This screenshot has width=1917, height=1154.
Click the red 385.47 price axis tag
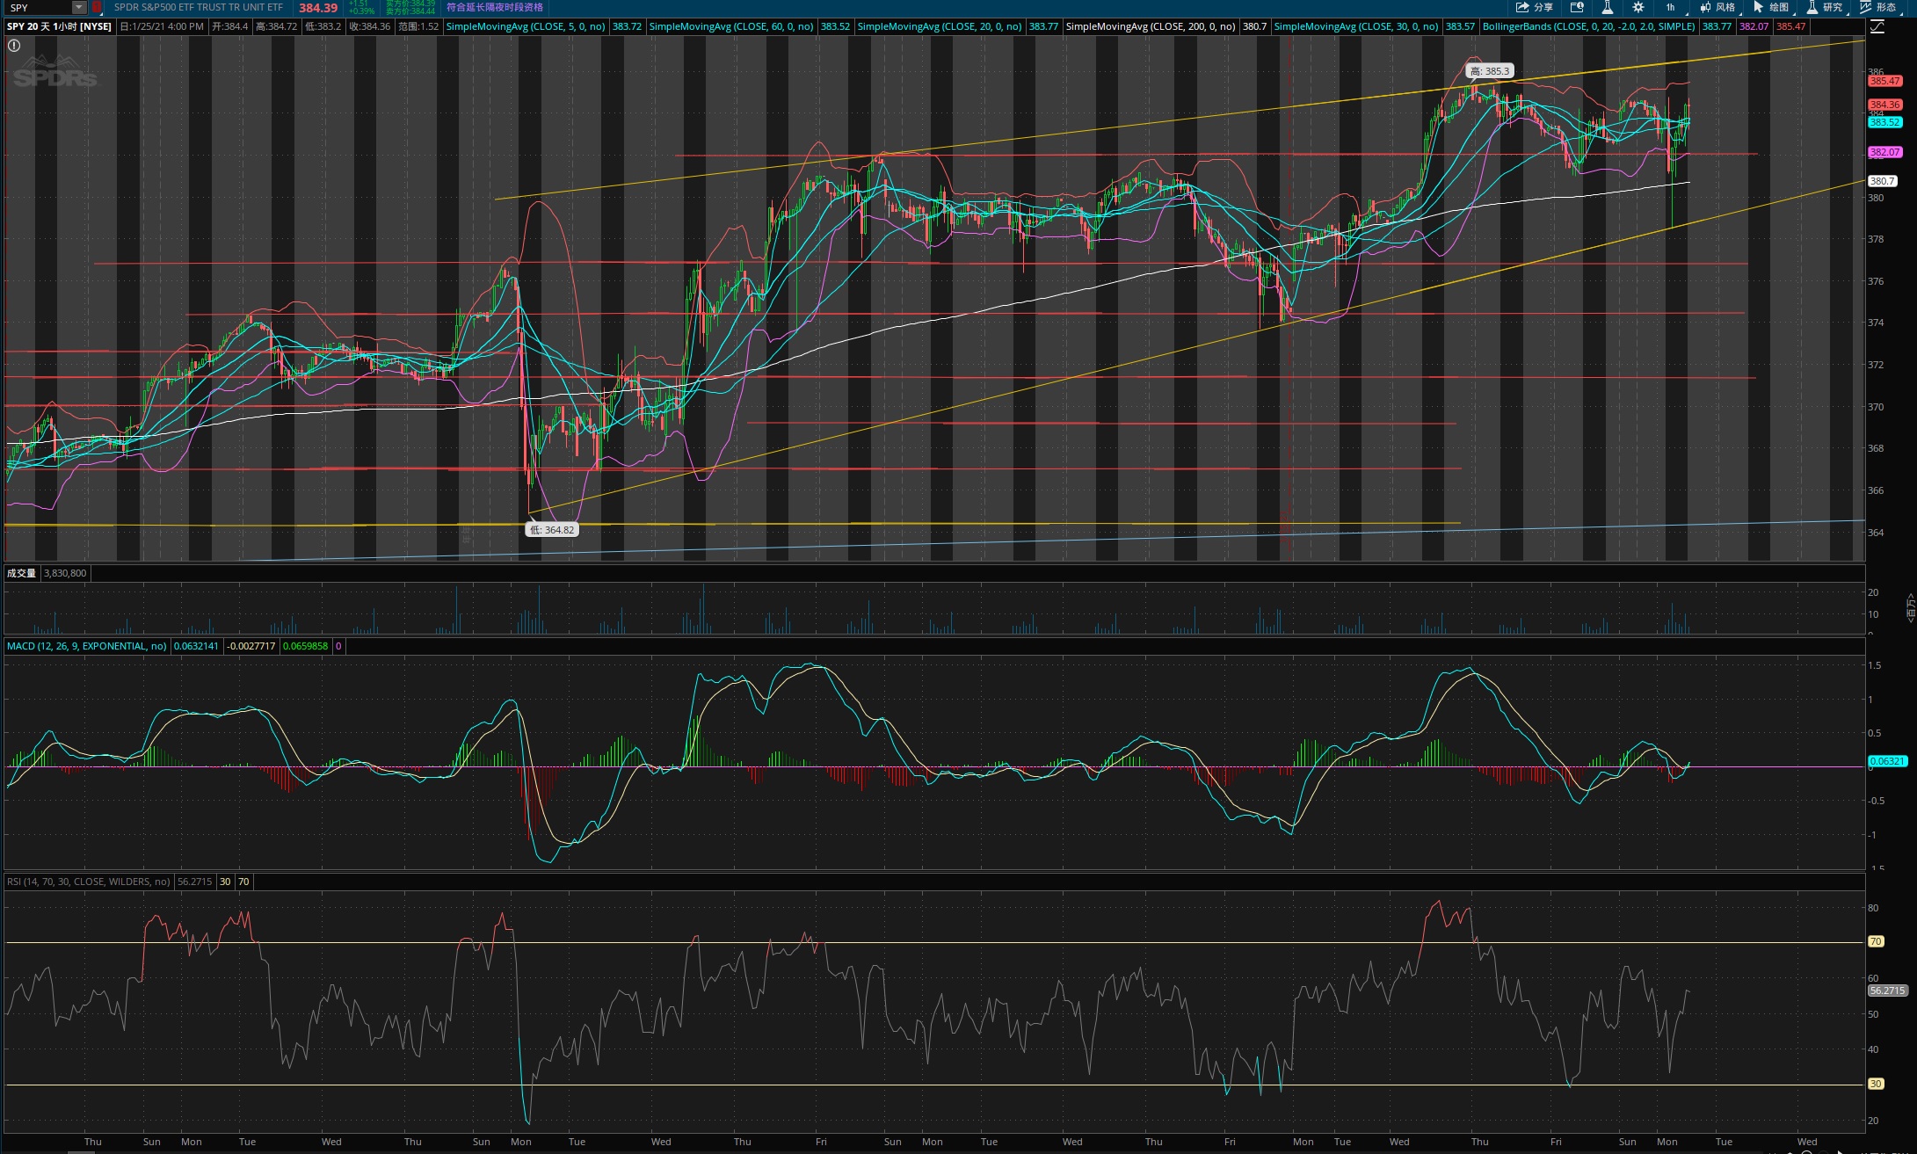coord(1885,81)
